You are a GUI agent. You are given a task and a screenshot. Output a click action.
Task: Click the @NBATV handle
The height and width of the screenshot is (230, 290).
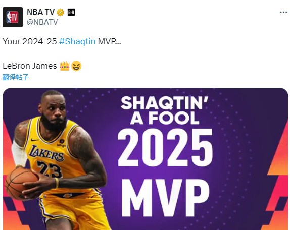pyautogui.click(x=42, y=22)
